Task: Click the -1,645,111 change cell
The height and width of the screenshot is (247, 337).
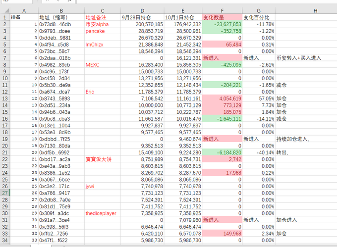Action: point(222,119)
